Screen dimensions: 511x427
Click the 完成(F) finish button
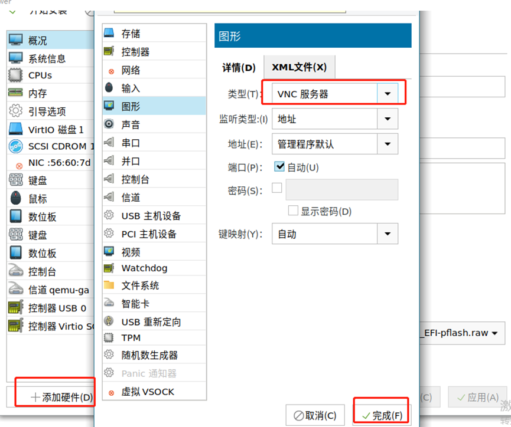coord(382,415)
